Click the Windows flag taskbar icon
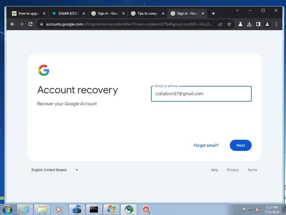 [111, 209]
